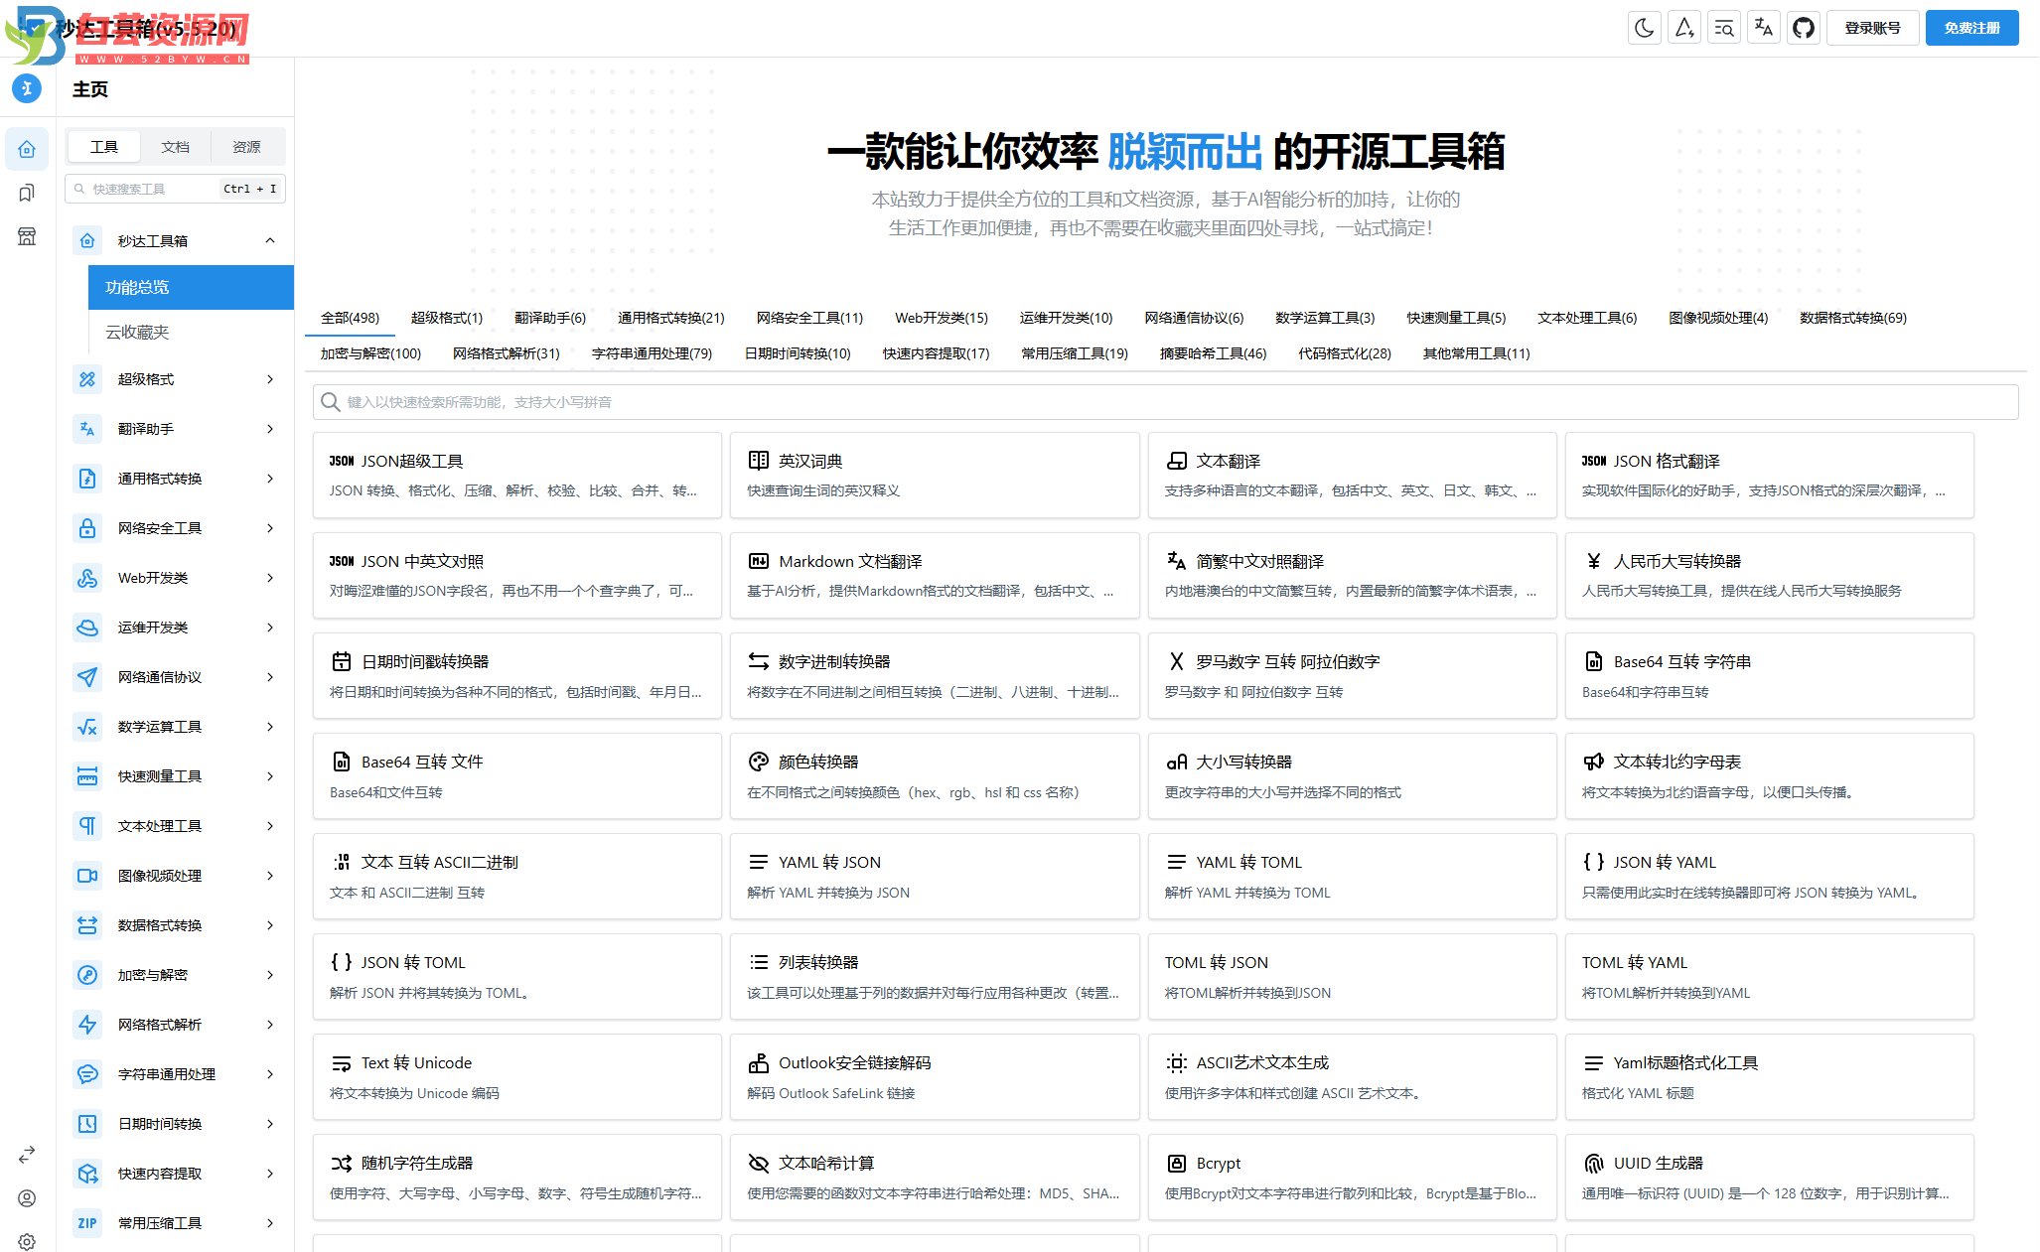Image resolution: width=2040 pixels, height=1252 pixels.
Task: Open the 文本翻译 card
Action: point(1352,476)
